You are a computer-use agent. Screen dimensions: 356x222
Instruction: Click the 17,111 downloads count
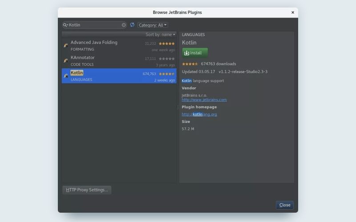150,59
